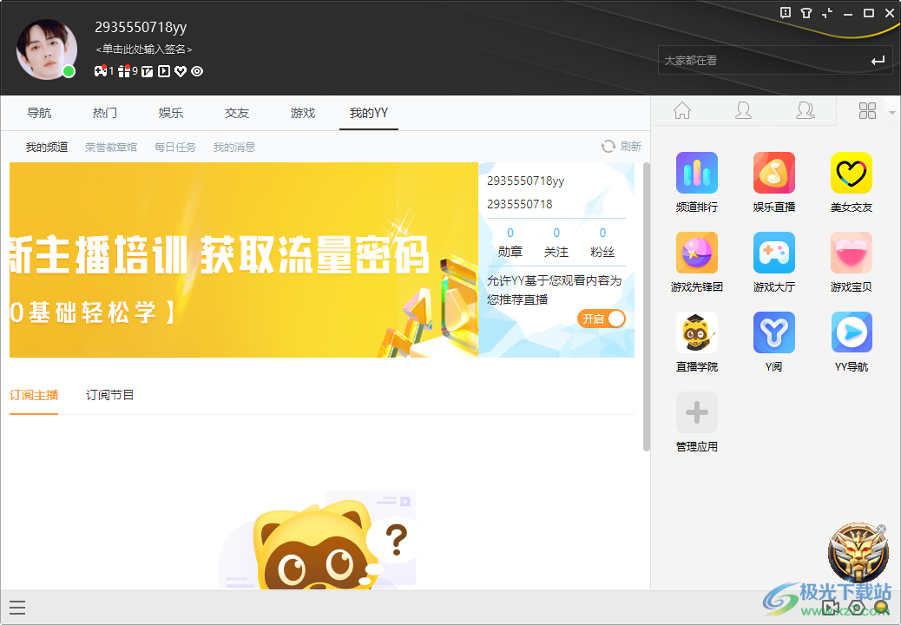This screenshot has width=901, height=625.
Task: Open the 荣誉徽章馆 sub-tab
Action: (x=111, y=147)
